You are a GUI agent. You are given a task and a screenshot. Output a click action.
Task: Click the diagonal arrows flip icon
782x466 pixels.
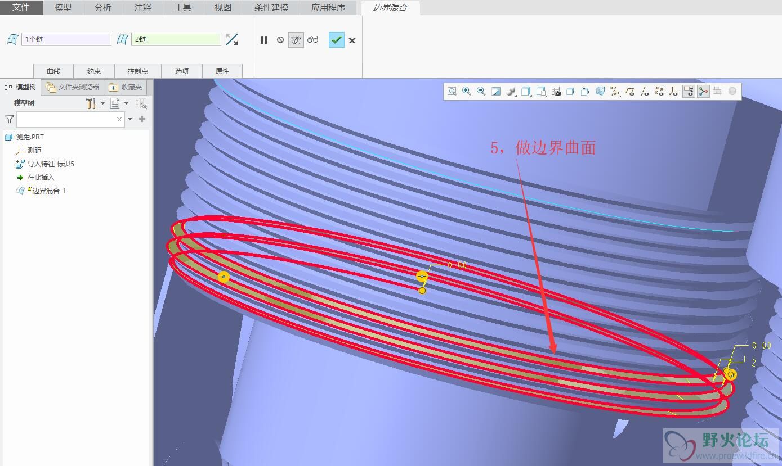[232, 39]
